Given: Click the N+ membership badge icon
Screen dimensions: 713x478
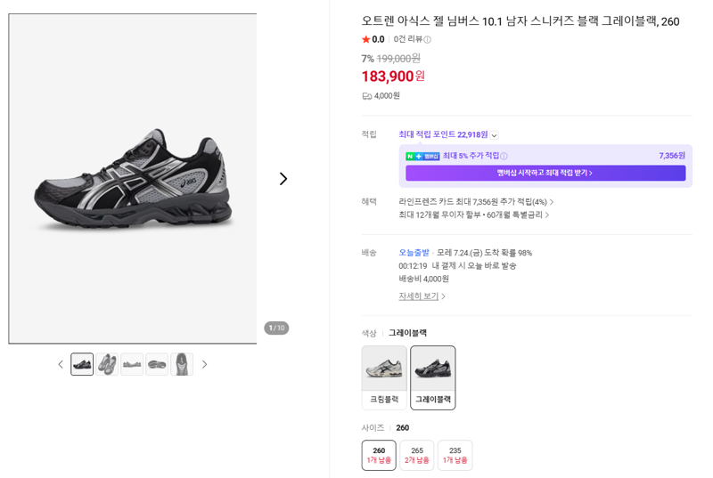Looking at the screenshot, I should pyautogui.click(x=422, y=156).
